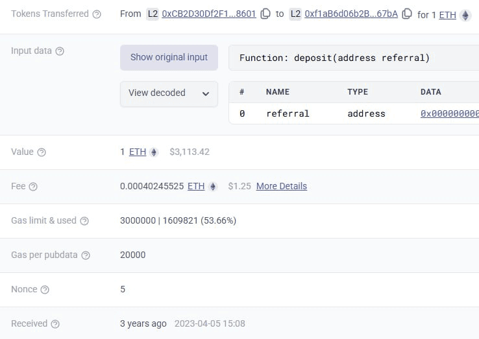Viewport: 479px width, 339px height.
Task: Click the ETH link in the Value row
Action: [137, 152]
